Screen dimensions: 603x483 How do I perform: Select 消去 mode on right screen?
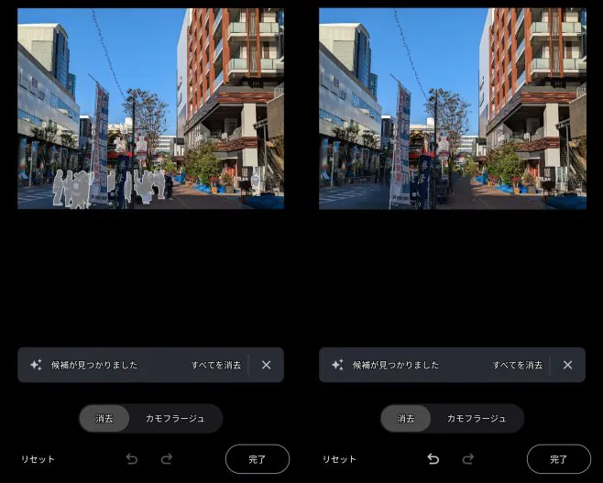pos(406,419)
